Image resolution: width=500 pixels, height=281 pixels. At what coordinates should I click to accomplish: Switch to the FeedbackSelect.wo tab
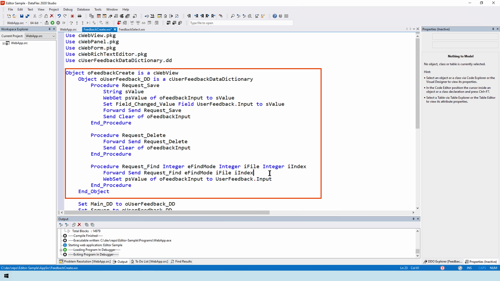pyautogui.click(x=132, y=29)
